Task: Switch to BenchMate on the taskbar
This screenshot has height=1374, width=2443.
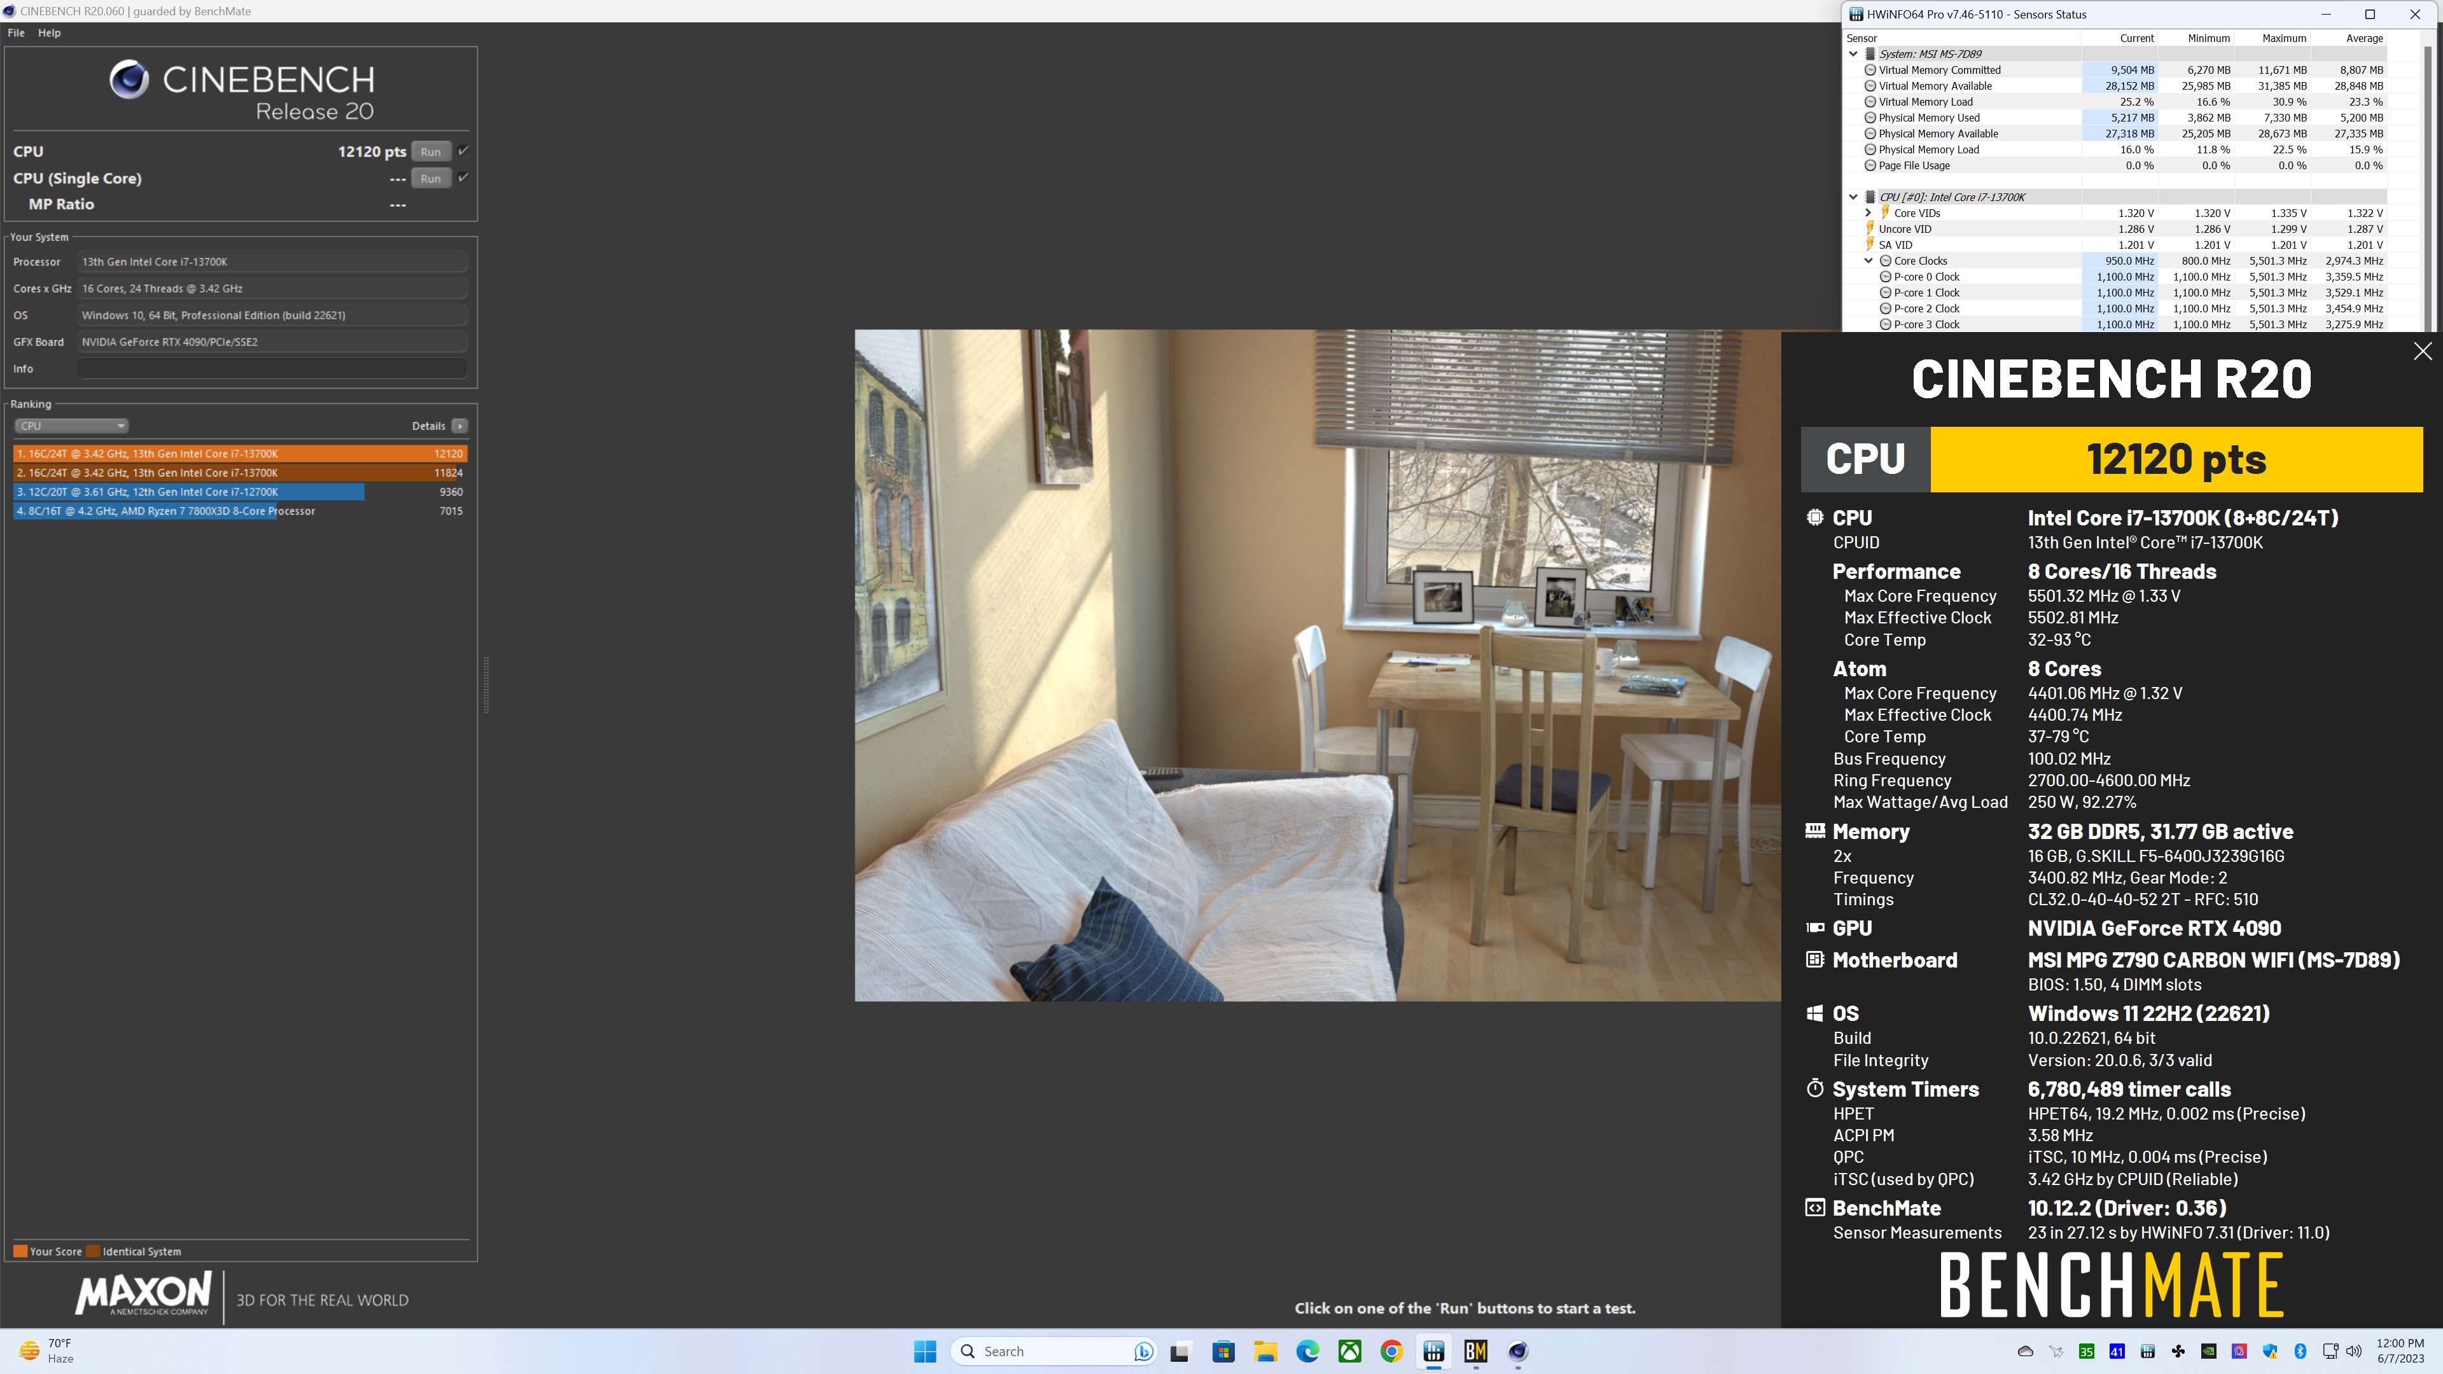Action: coord(1476,1351)
